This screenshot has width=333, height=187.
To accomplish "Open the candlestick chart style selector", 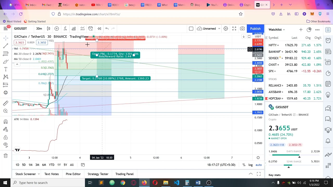I will tap(48, 29).
